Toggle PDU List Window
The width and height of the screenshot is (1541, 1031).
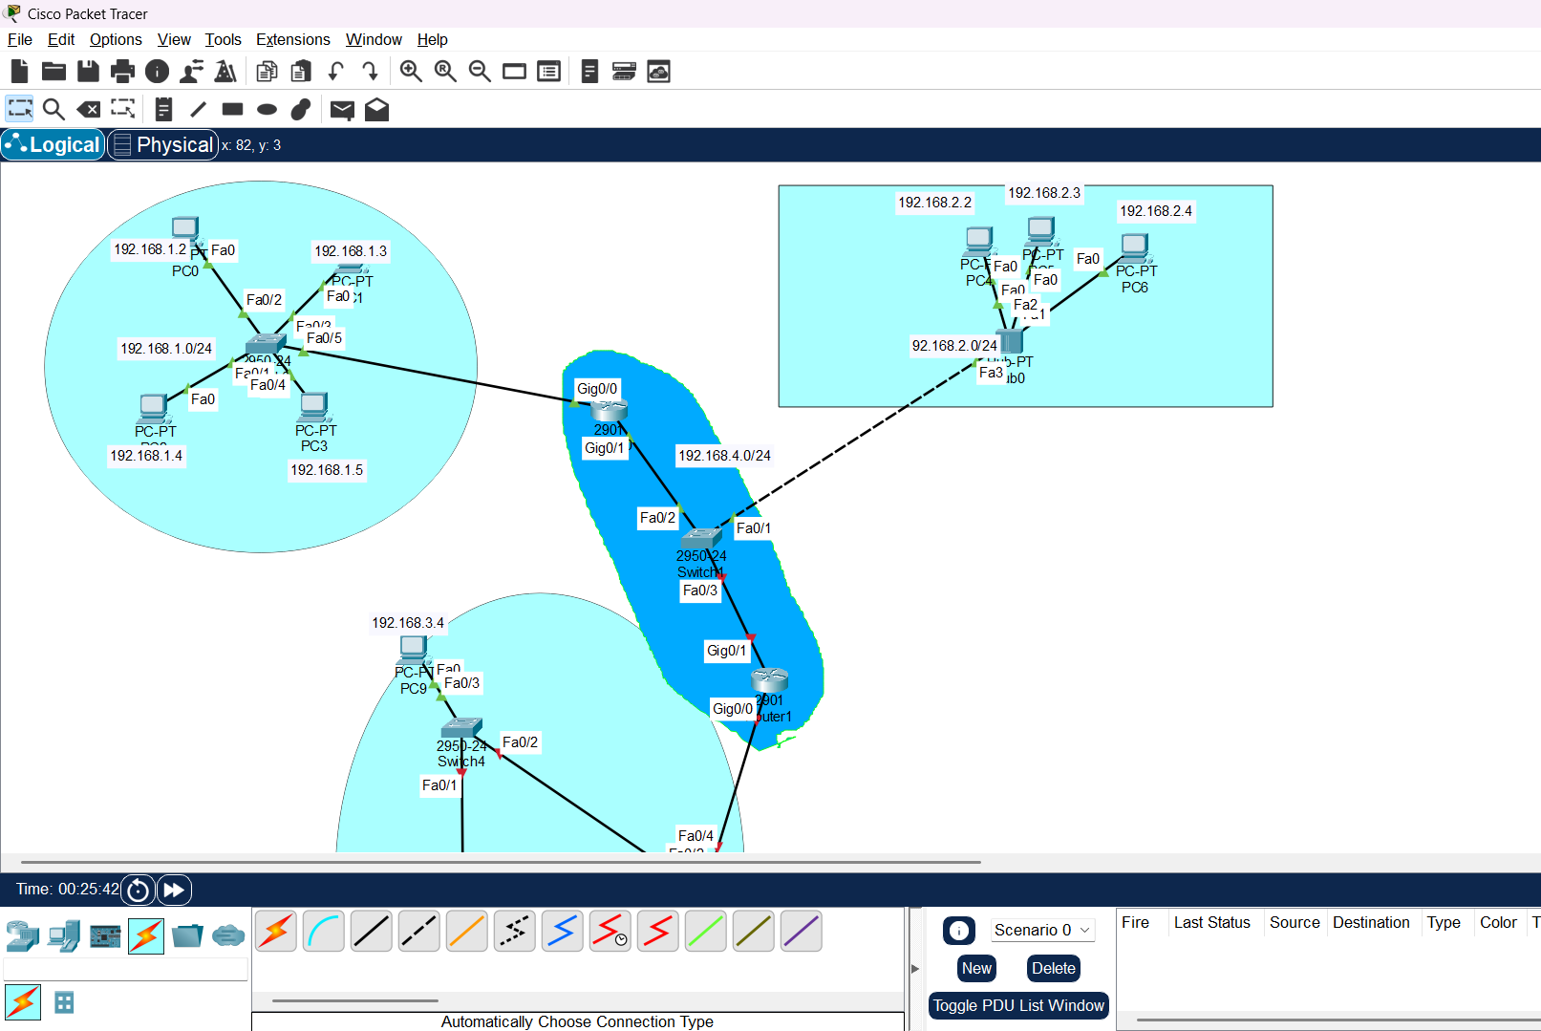point(1018,1005)
